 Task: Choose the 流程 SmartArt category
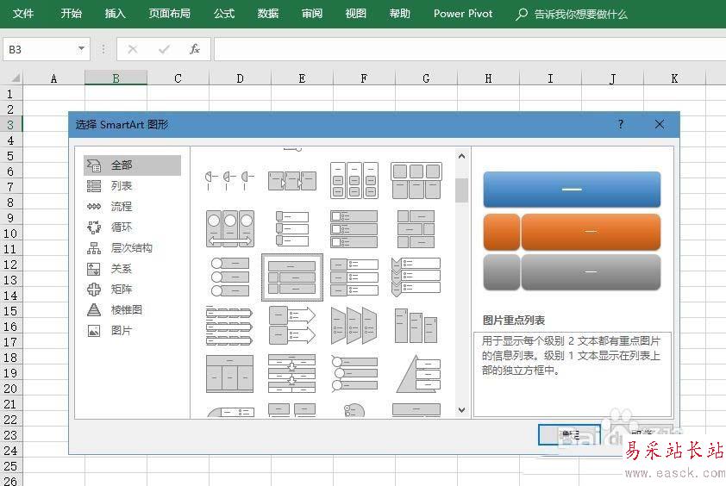coord(132,207)
